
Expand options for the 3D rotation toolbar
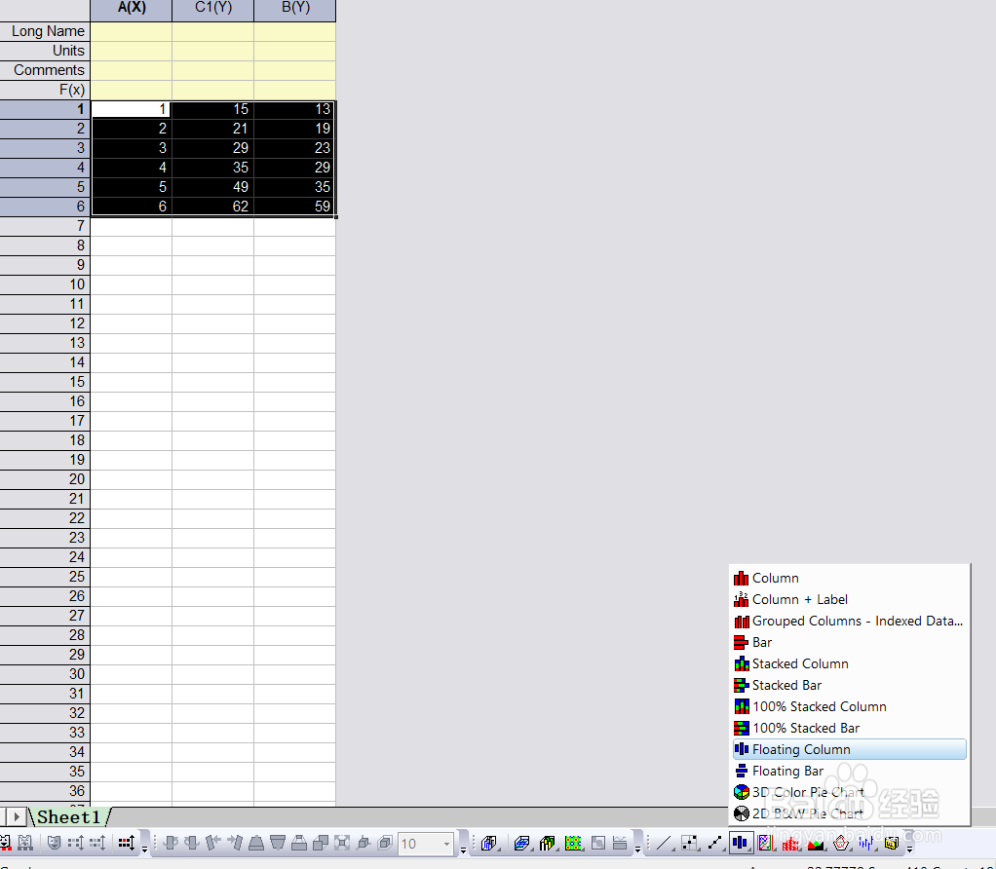463,849
